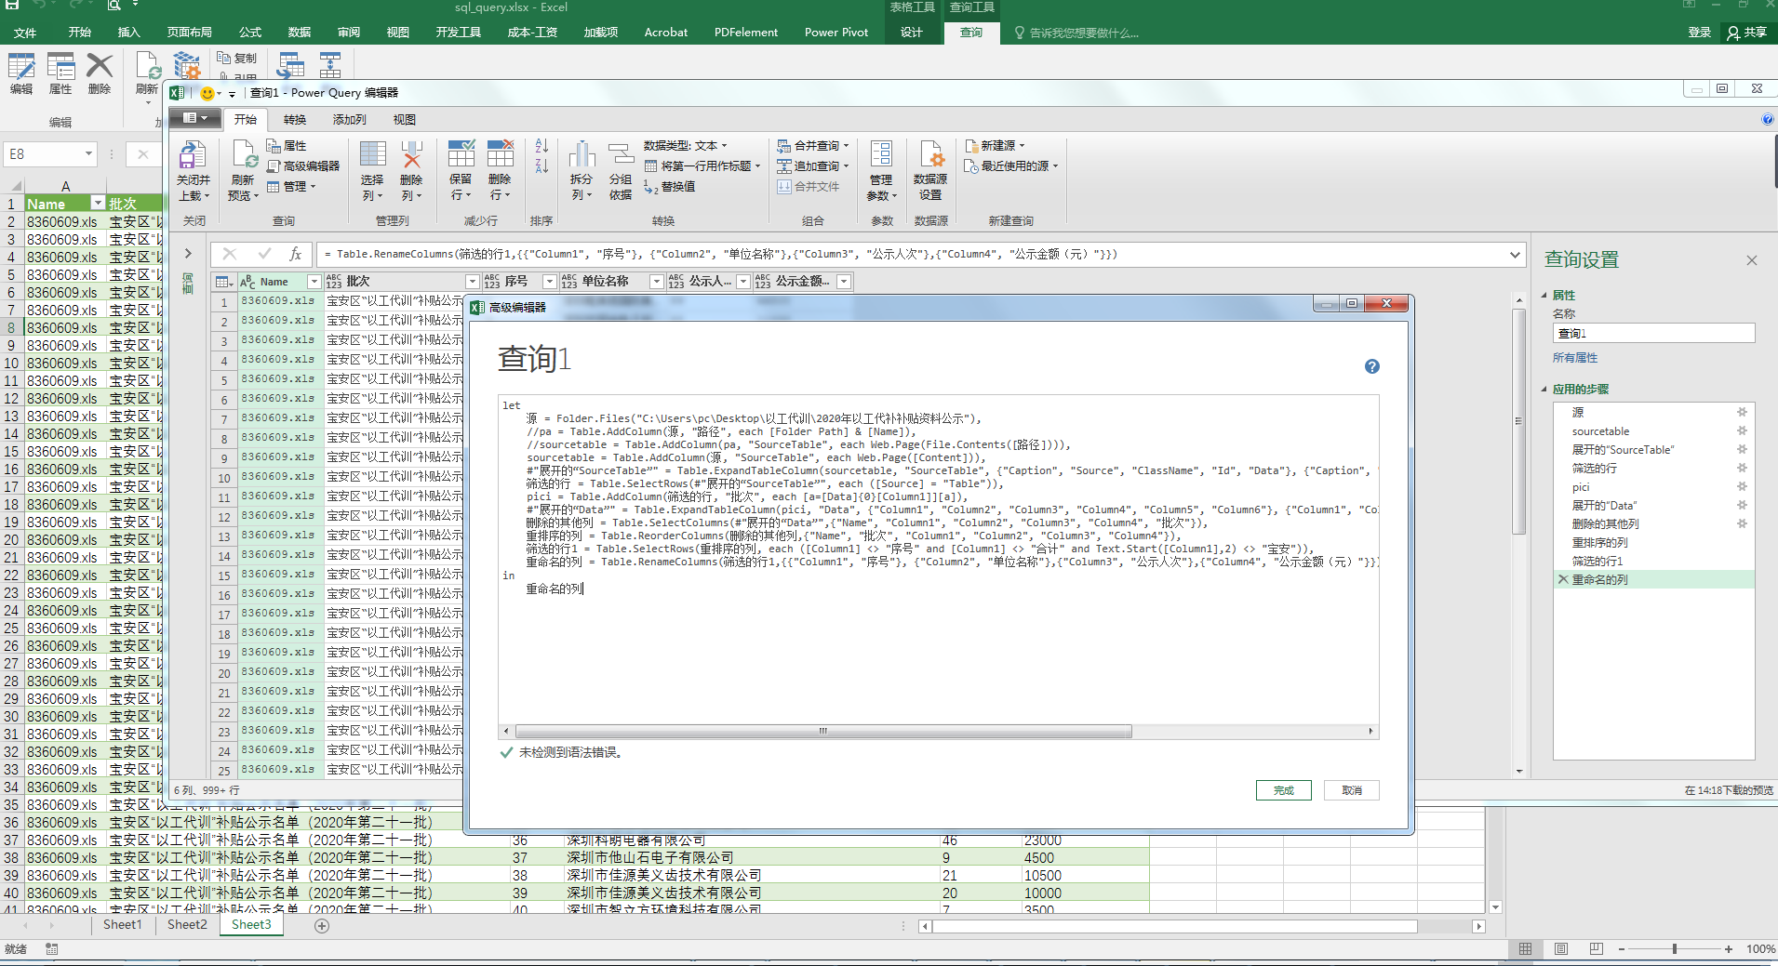Sort ascending with the A-Z icon
Image resolution: width=1778 pixels, height=966 pixels.
tap(541, 146)
